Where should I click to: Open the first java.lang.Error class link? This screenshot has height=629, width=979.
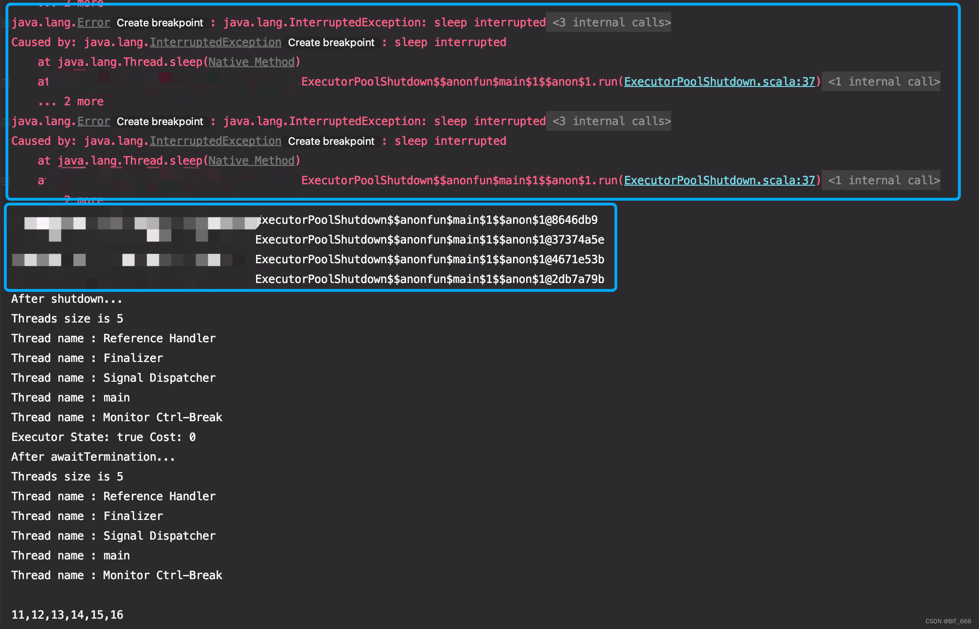93,22
